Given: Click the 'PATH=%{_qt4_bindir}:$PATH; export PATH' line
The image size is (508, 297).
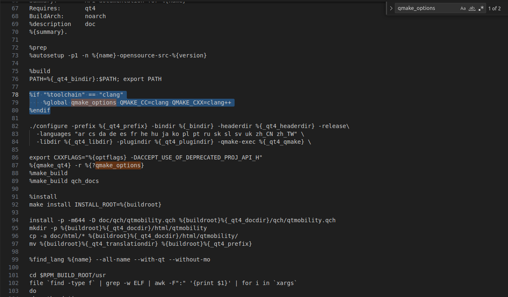Looking at the screenshot, I should (x=95, y=79).
